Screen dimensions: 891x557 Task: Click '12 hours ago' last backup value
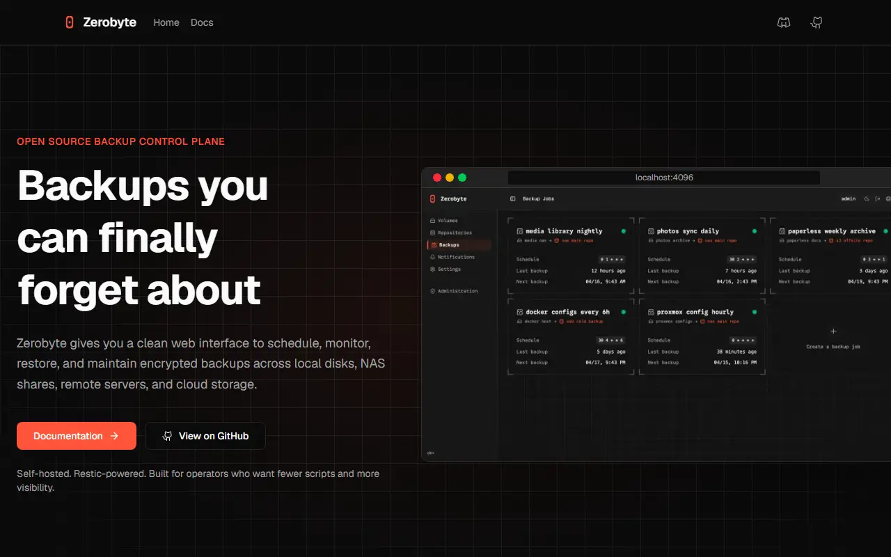(608, 271)
